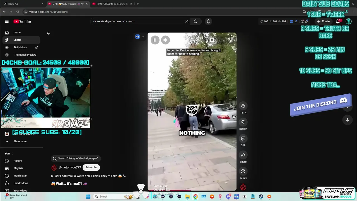The image size is (357, 201).
Task: Remix this Short
Action: [x=243, y=171]
